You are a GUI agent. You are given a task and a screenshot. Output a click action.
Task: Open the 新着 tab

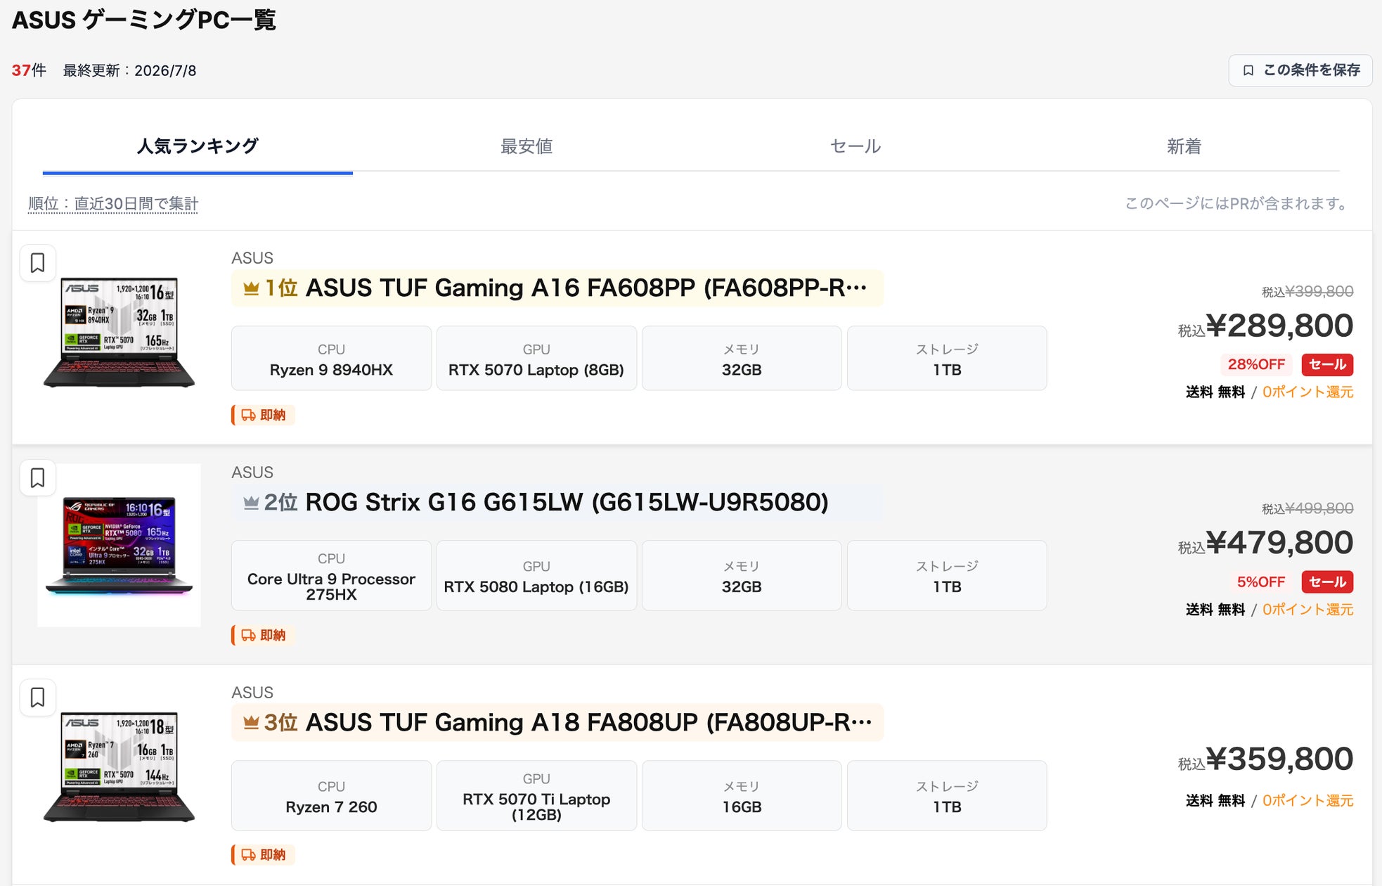click(x=1184, y=146)
